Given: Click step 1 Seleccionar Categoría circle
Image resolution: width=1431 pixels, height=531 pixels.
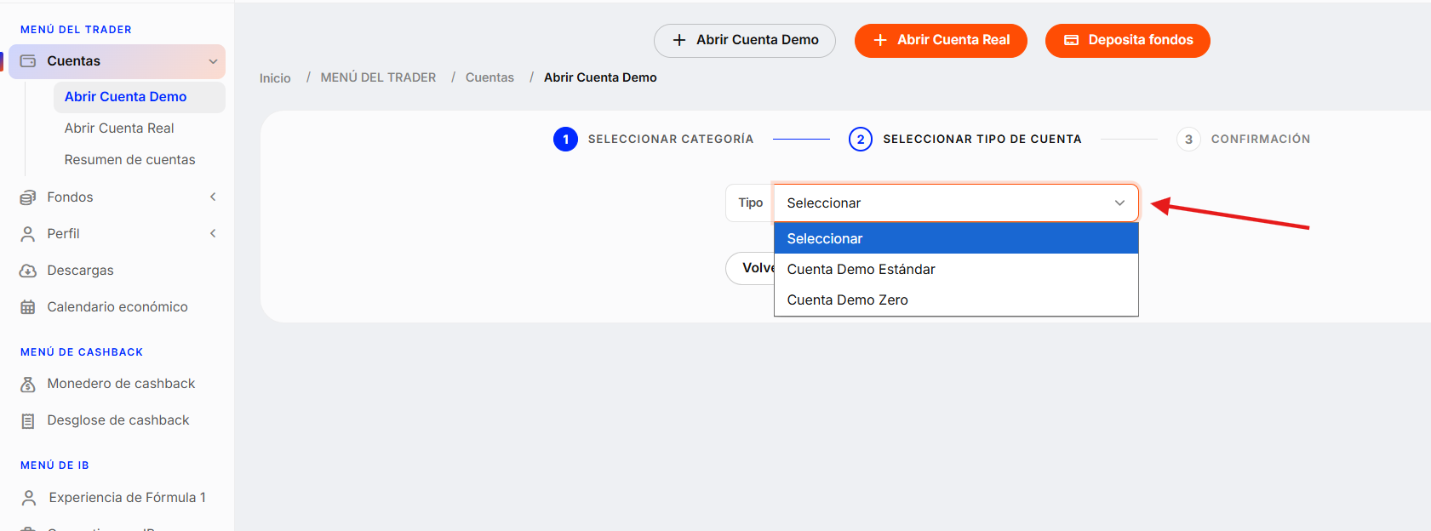Looking at the screenshot, I should tap(565, 140).
